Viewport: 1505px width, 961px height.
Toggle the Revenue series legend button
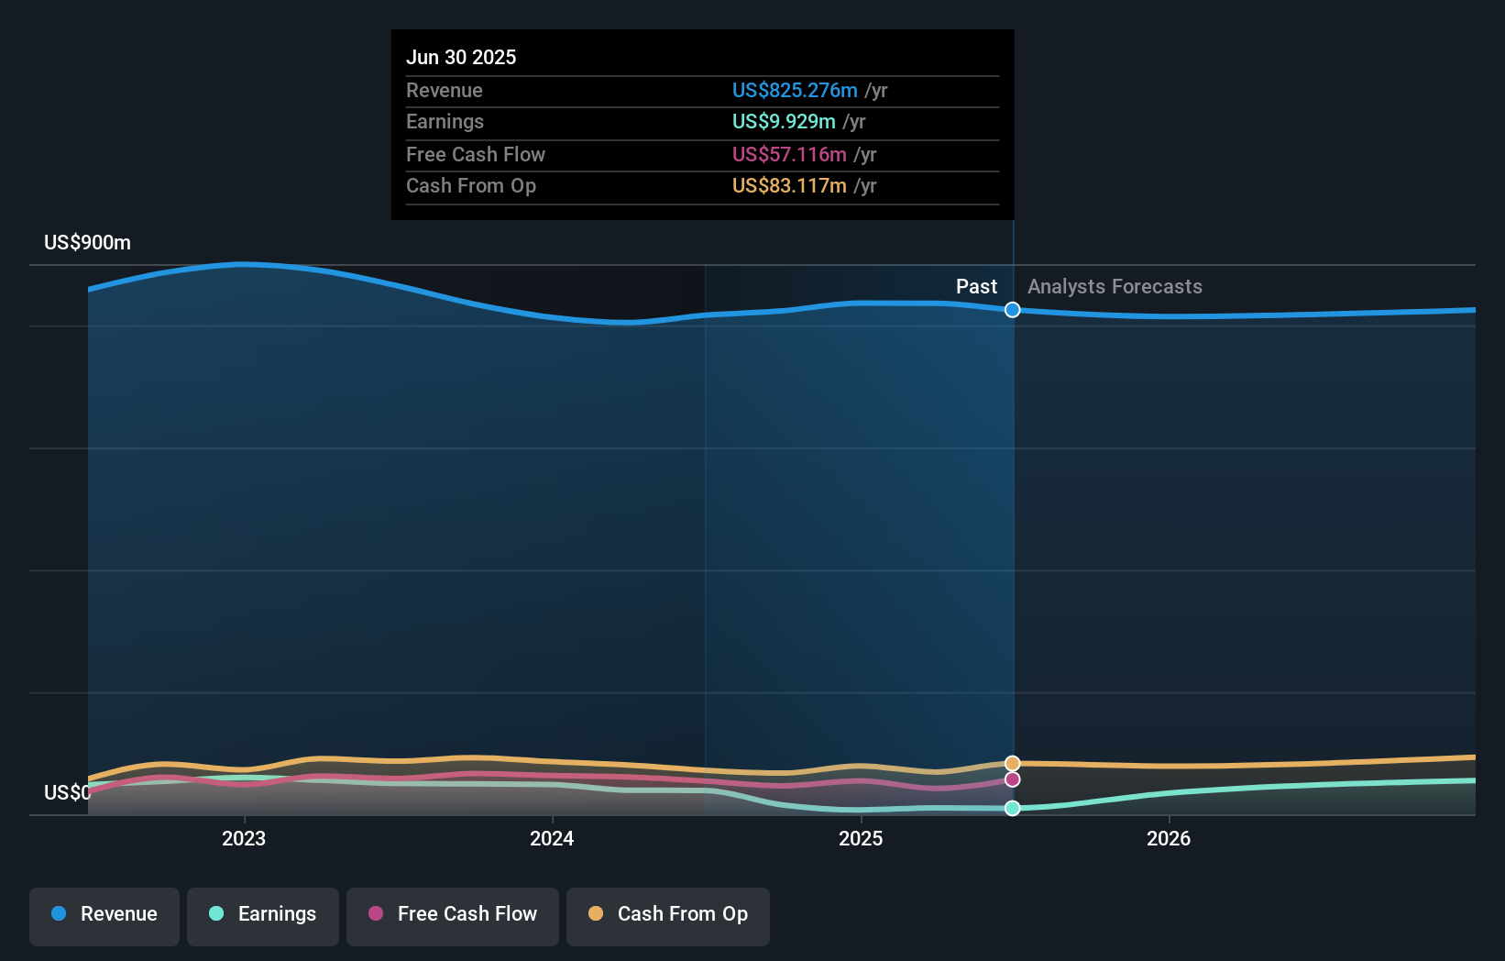[x=104, y=914]
